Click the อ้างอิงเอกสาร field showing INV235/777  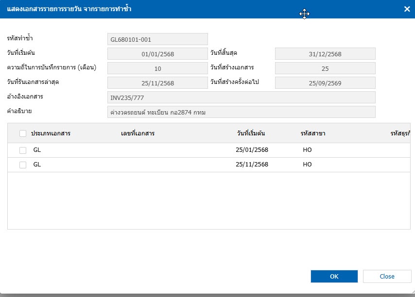coord(241,98)
